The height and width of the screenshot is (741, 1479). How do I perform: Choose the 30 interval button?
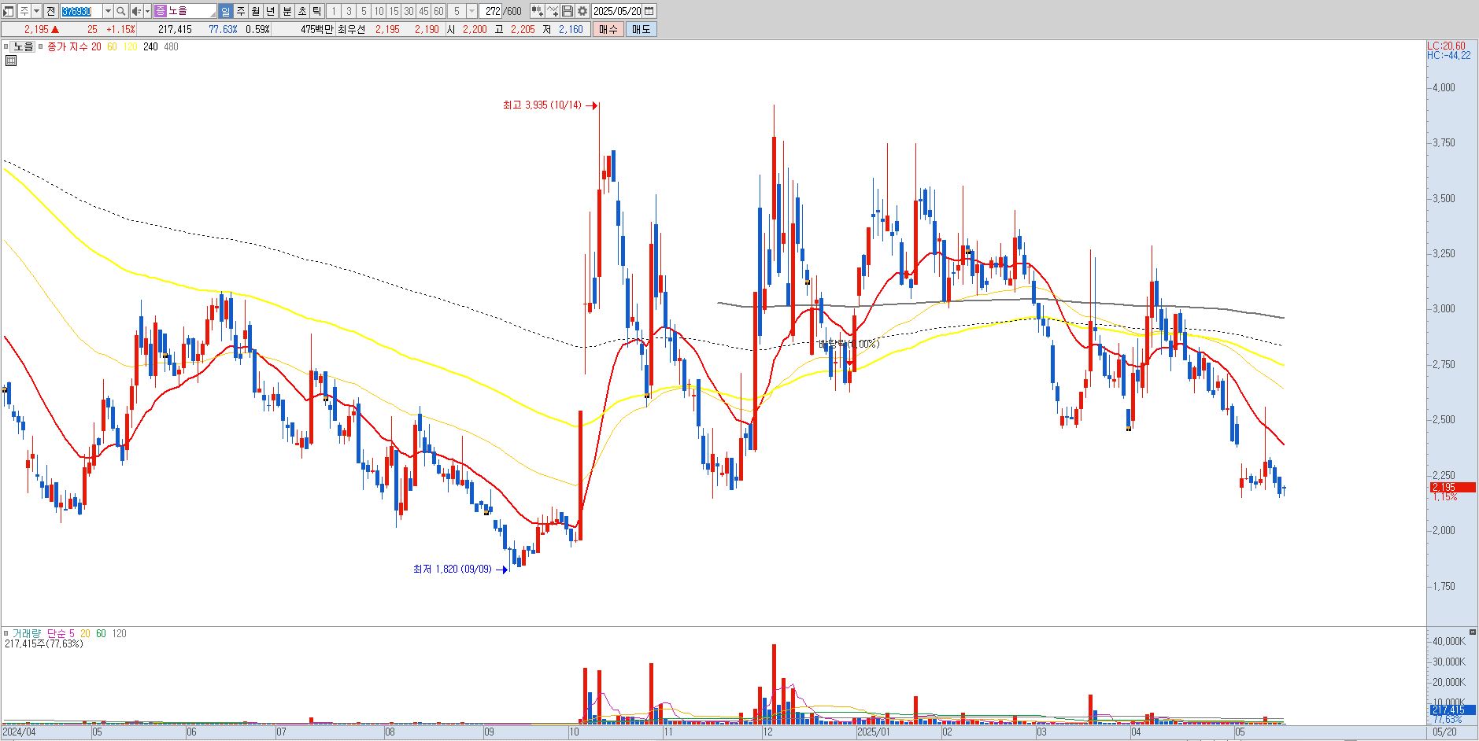409,11
